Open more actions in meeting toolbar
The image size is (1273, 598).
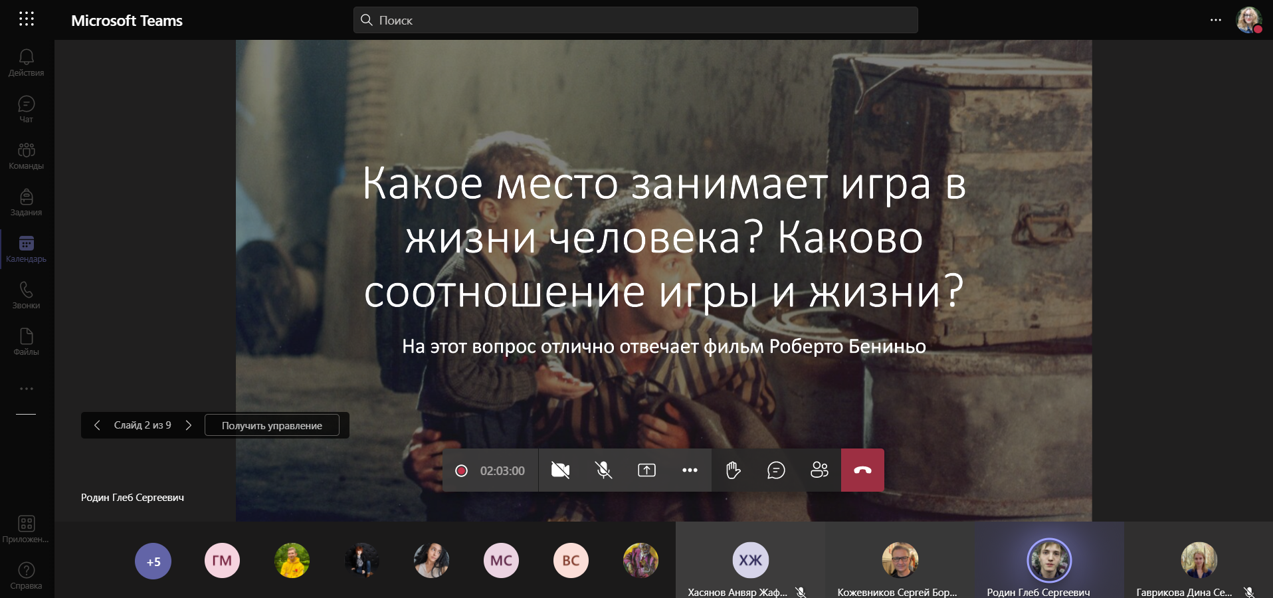(x=690, y=470)
